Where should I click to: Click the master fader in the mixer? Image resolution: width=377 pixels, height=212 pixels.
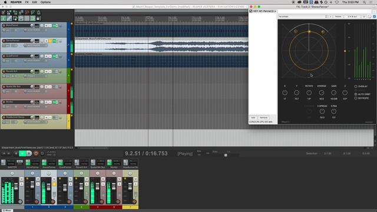click(x=16, y=187)
